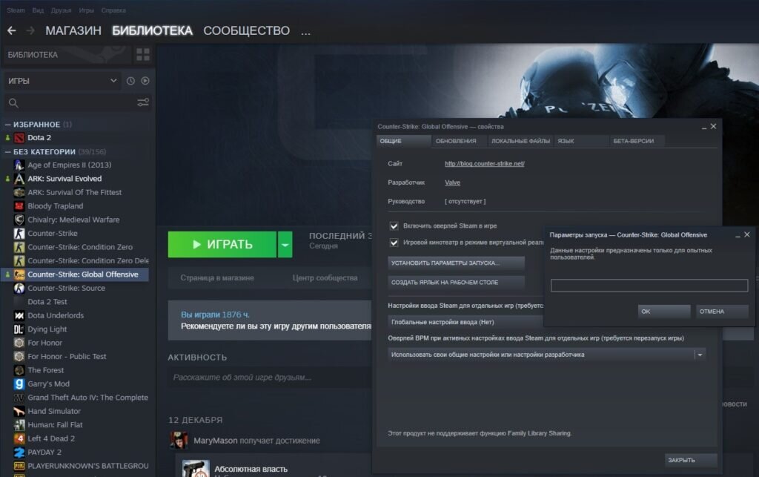Collapse the БЕЗ КАТЕГОРИИ section

7,152
